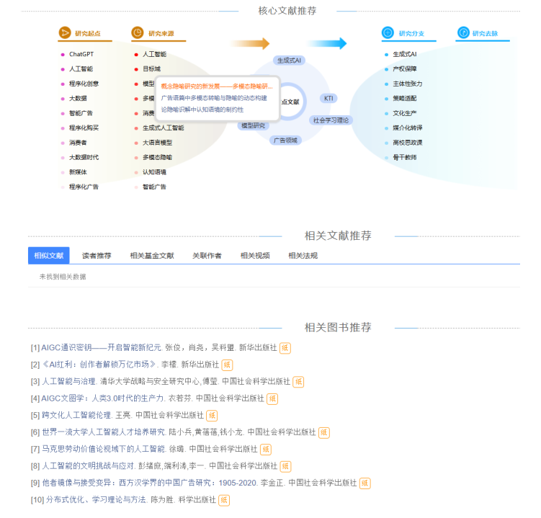Click the 研究分支 blue circle icon
The width and height of the screenshot is (541, 518).
click(x=388, y=33)
